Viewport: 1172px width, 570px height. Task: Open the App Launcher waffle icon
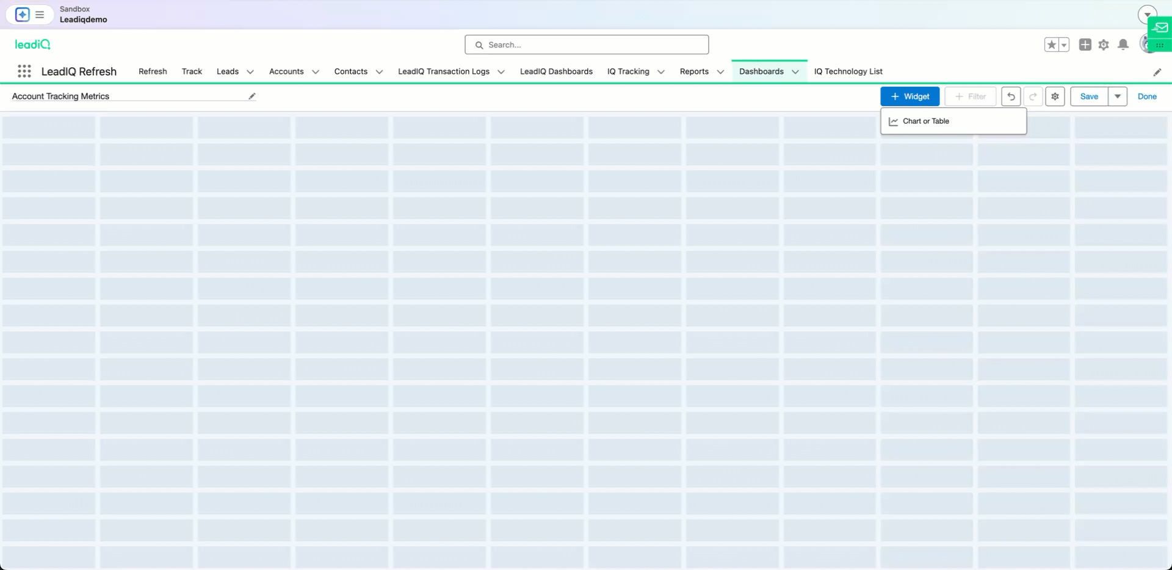point(24,71)
